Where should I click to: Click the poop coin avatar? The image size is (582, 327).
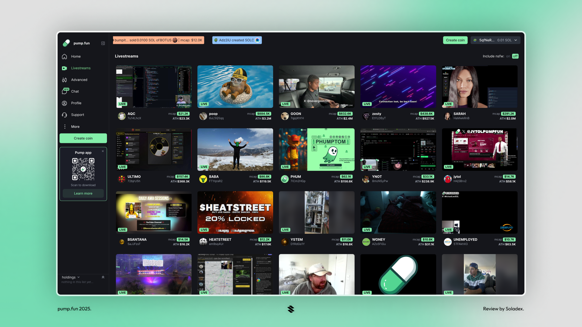pyautogui.click(x=203, y=116)
